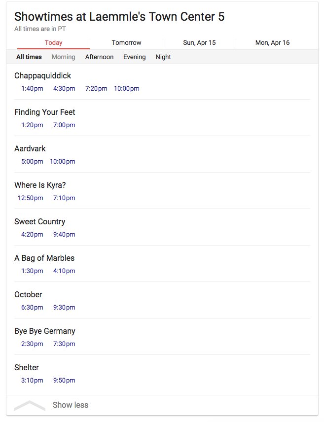Viewport: 324px width, 422px height.
Task: Select October 6:30pm showtime
Action: (x=32, y=308)
